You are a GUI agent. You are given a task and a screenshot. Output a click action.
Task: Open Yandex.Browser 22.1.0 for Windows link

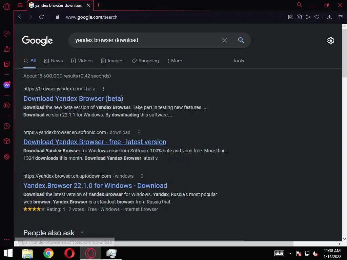click(x=95, y=186)
